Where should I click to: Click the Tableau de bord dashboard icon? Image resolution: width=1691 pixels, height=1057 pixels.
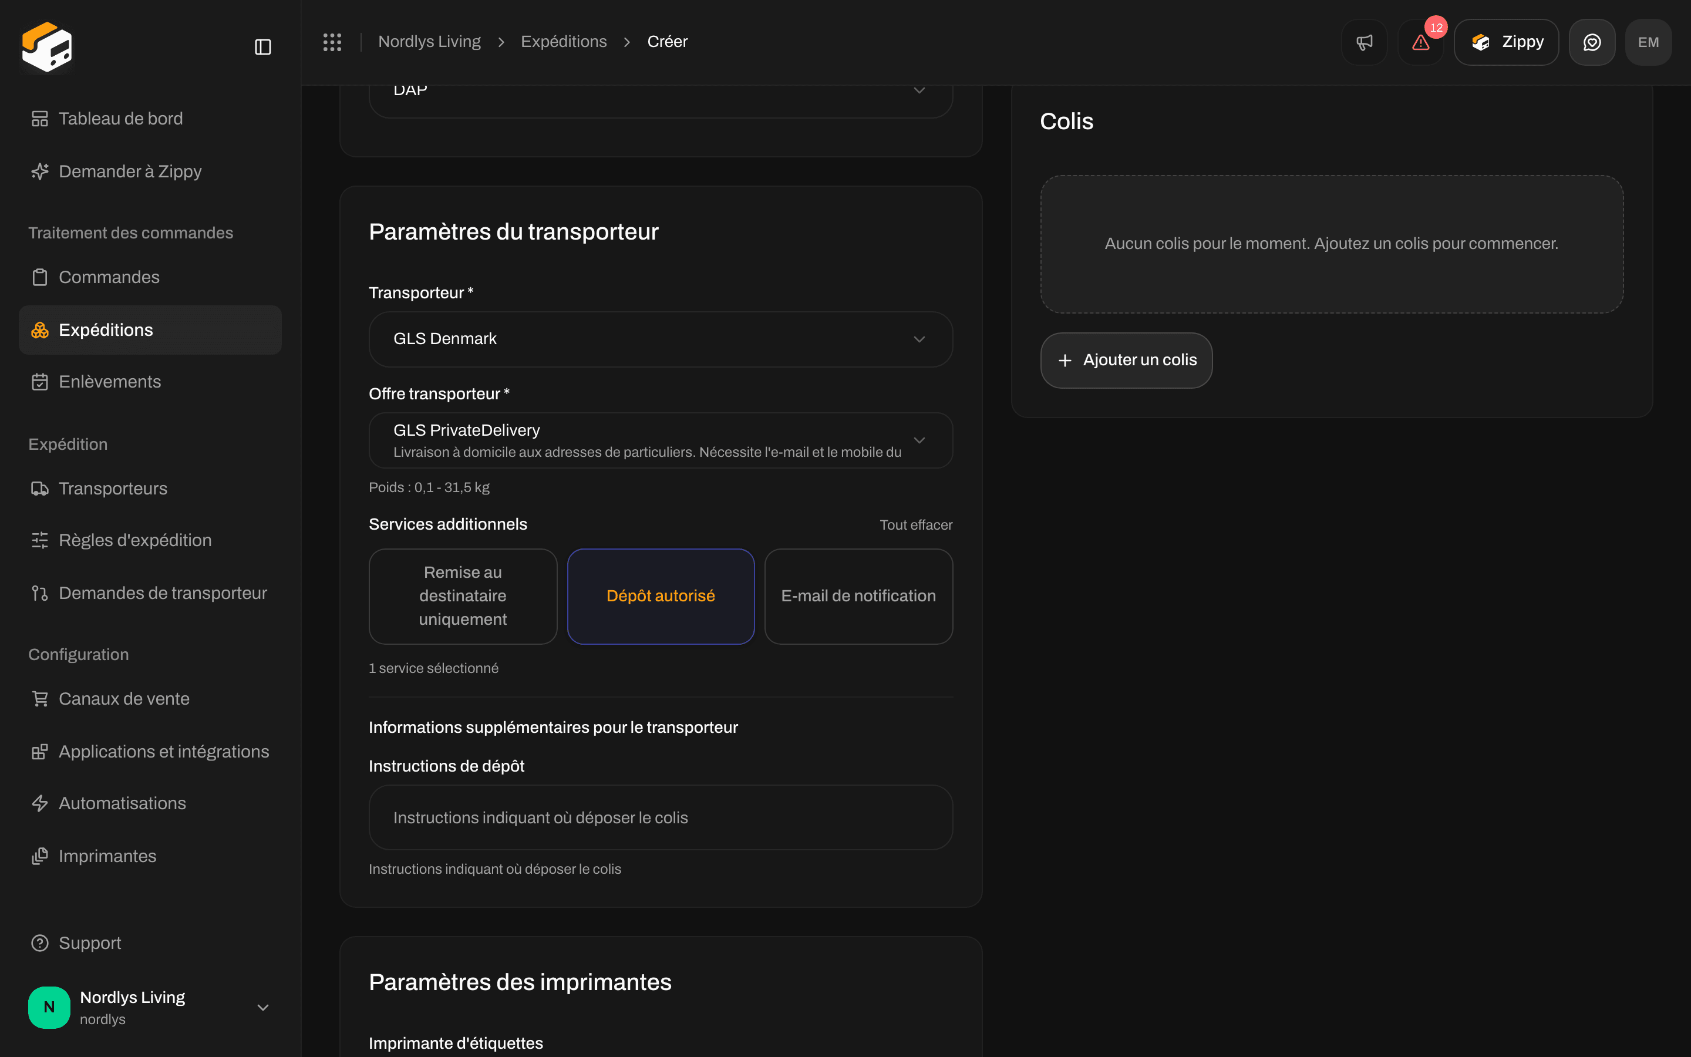(40, 119)
